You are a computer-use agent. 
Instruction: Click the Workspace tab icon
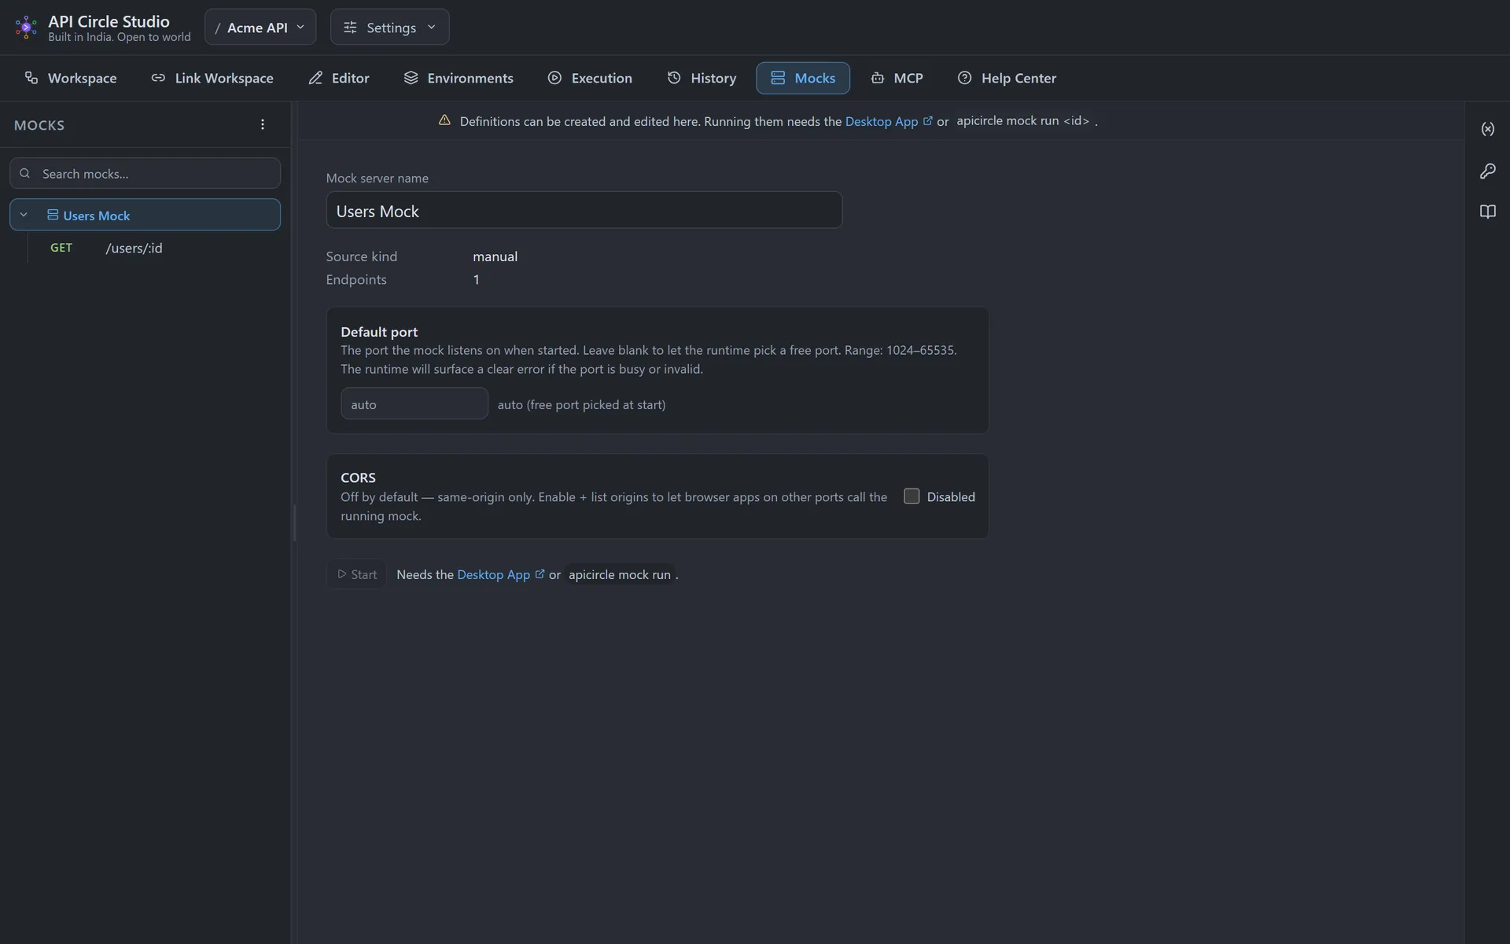coord(31,78)
